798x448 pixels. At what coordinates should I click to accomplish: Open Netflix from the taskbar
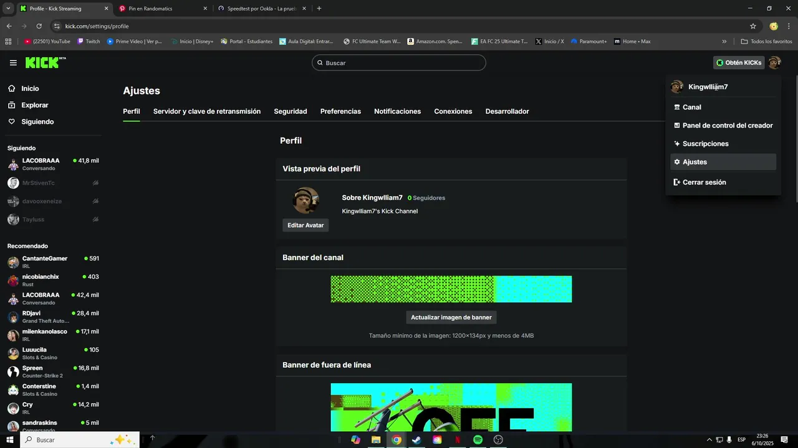point(458,439)
